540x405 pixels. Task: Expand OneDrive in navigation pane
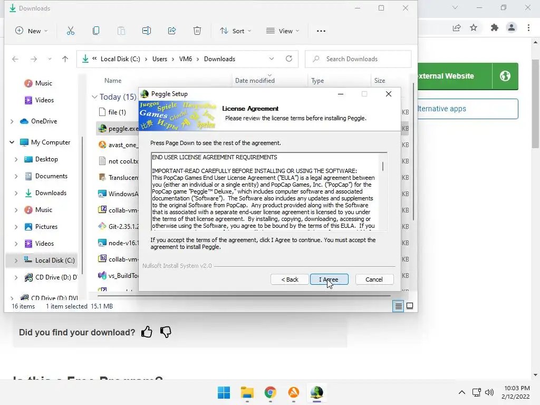(x=12, y=121)
